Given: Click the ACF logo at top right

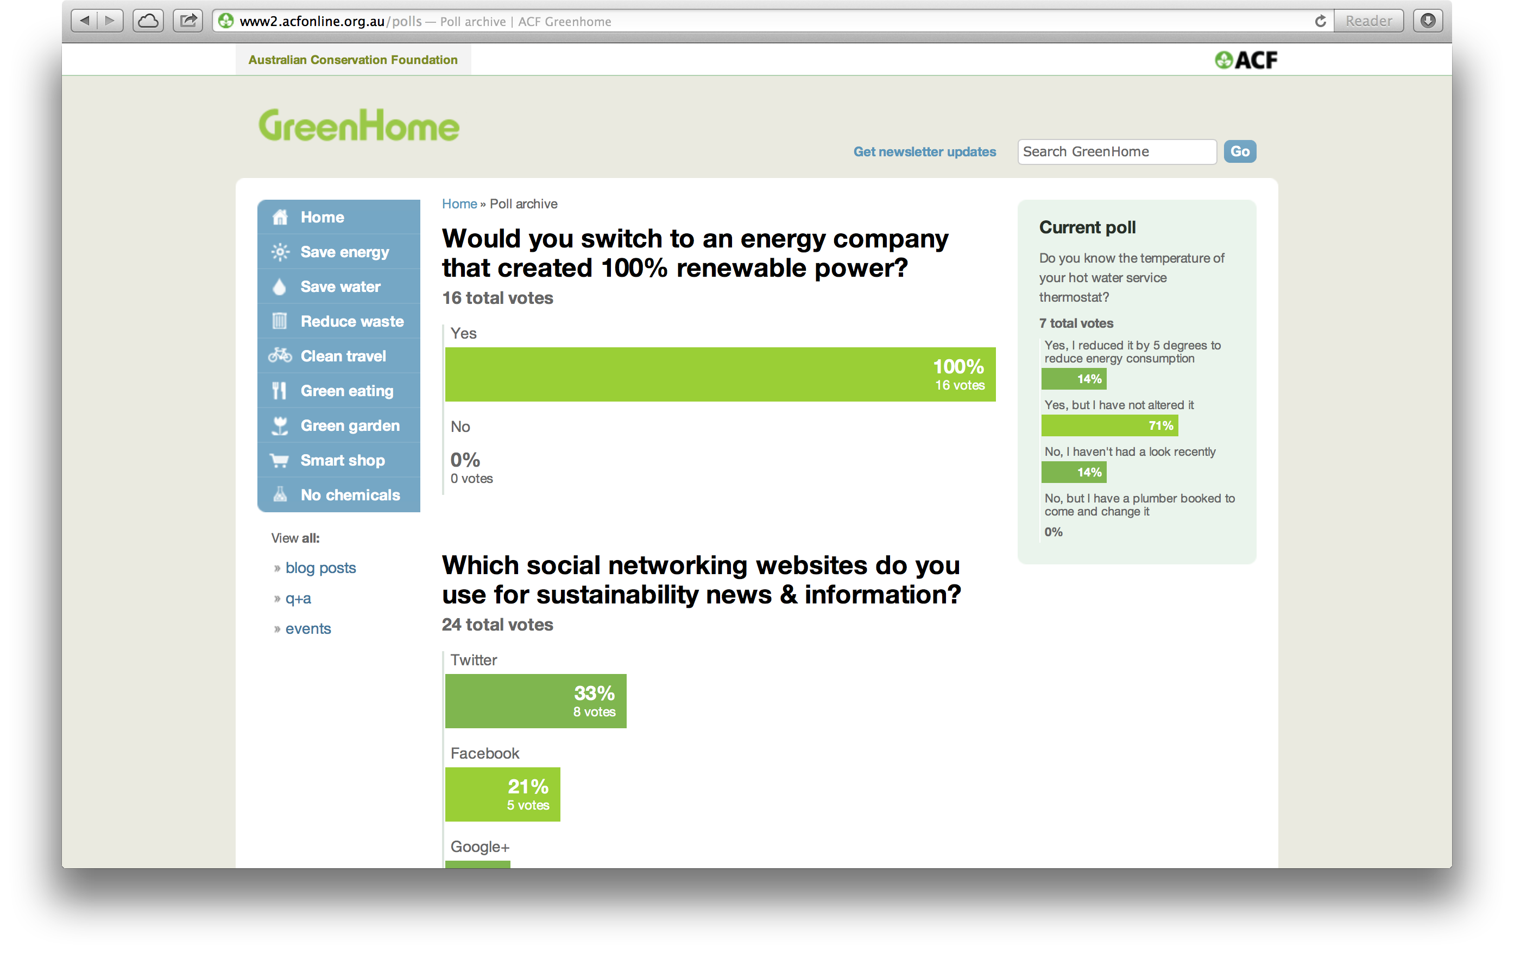Looking at the screenshot, I should tap(1246, 60).
